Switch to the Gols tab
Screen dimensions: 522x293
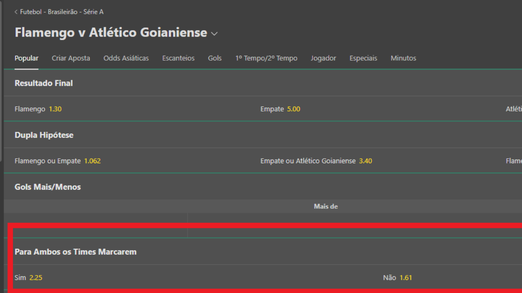click(215, 58)
